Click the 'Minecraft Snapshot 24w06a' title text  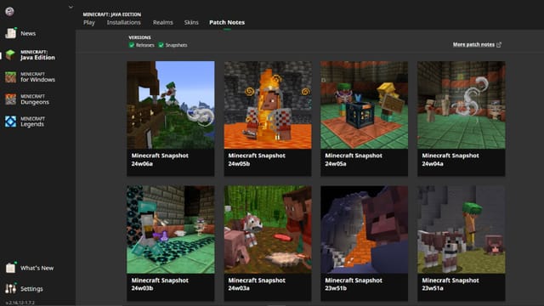pyautogui.click(x=160, y=160)
